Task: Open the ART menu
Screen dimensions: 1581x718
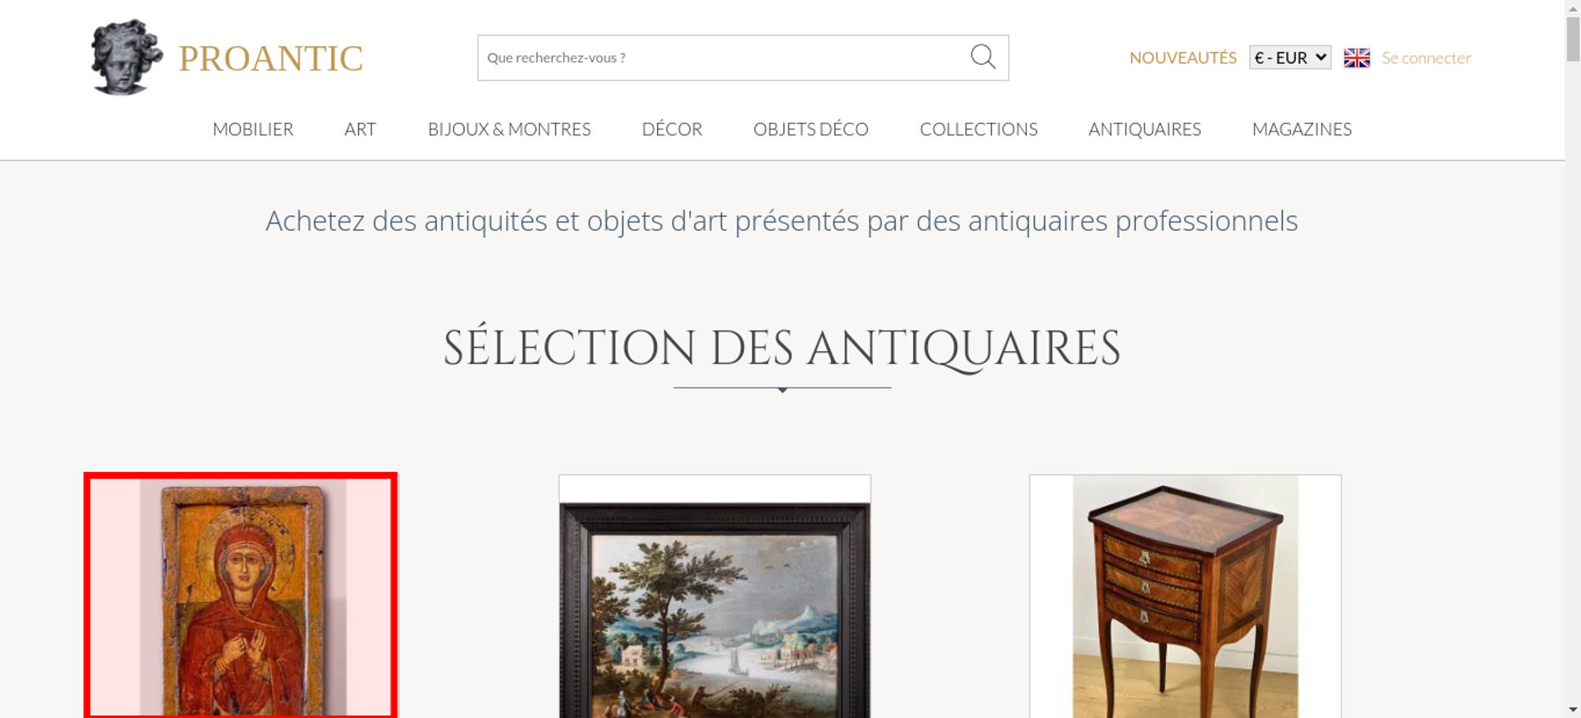Action: (x=360, y=129)
